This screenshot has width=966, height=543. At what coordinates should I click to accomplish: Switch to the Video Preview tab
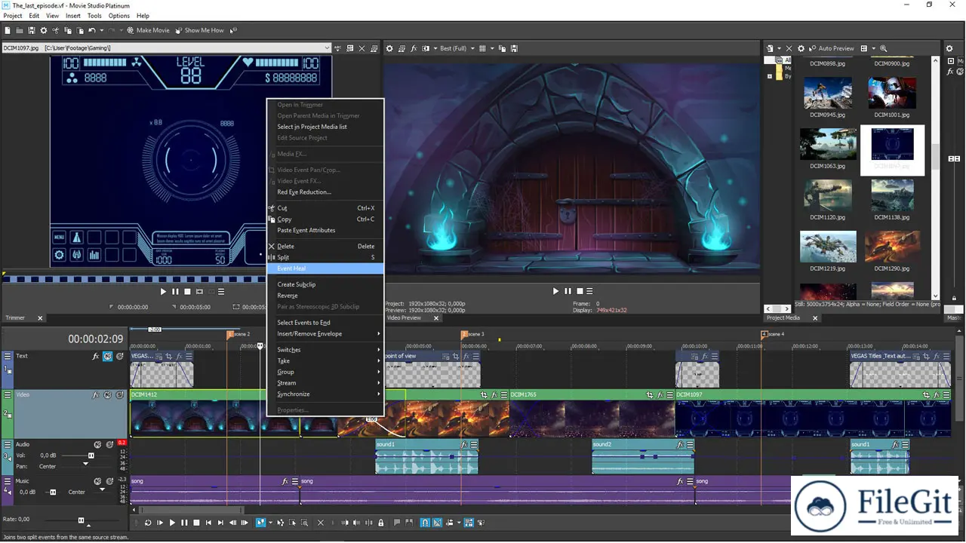tap(404, 318)
